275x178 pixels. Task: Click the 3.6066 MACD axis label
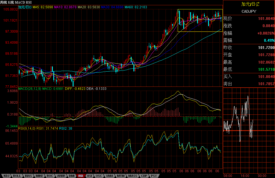point(12,91)
